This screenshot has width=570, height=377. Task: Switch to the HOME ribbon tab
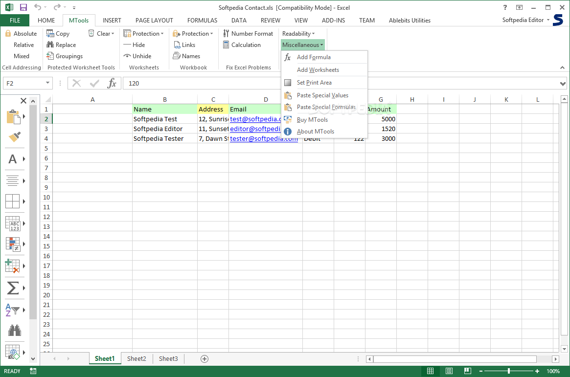pyautogui.click(x=46, y=21)
